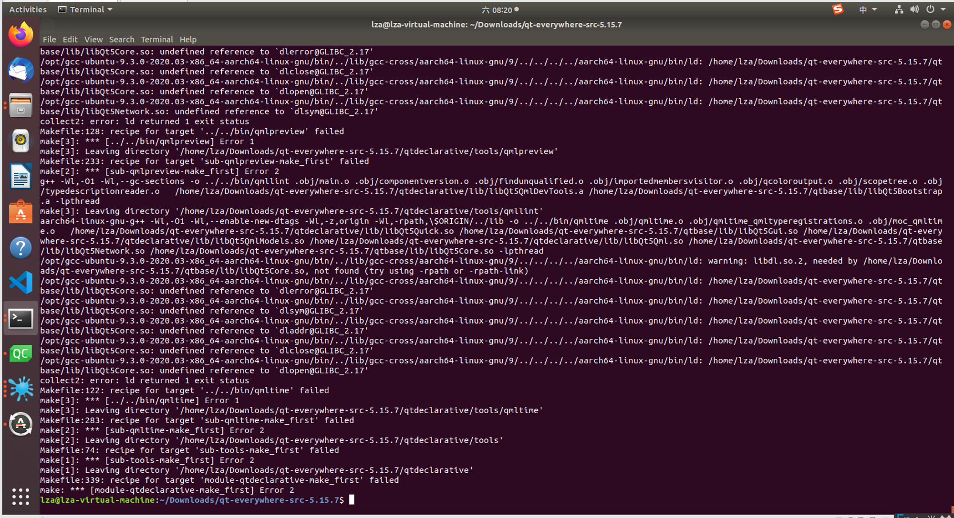The height and width of the screenshot is (518, 954).
Task: Launch Visual Studio Code from the dock
Action: click(21, 283)
